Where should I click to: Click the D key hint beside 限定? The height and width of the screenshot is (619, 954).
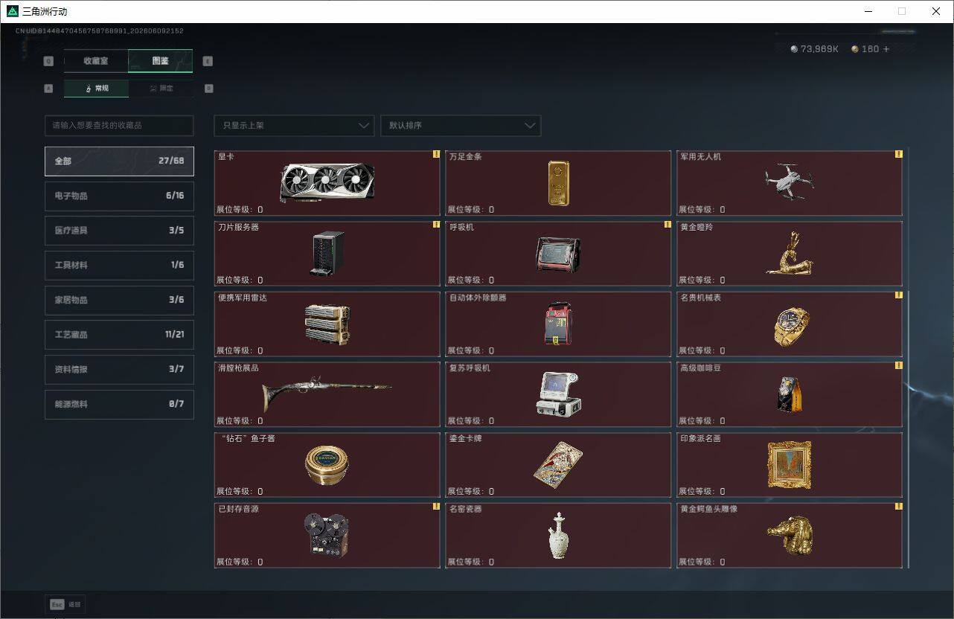(208, 88)
